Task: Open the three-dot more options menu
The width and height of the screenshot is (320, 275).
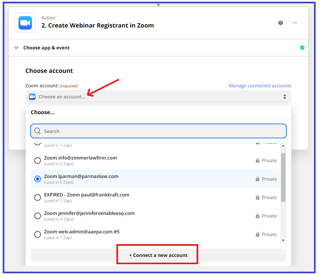Action: [x=295, y=23]
